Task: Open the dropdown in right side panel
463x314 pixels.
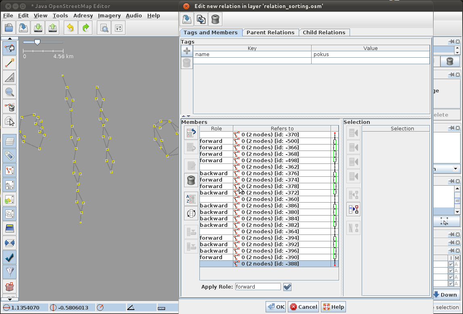Action: [455, 169]
